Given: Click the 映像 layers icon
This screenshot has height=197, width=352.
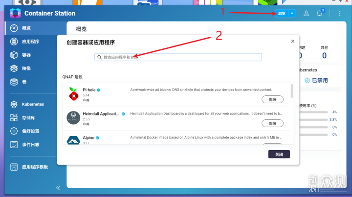Looking at the screenshot, I should [x=14, y=68].
